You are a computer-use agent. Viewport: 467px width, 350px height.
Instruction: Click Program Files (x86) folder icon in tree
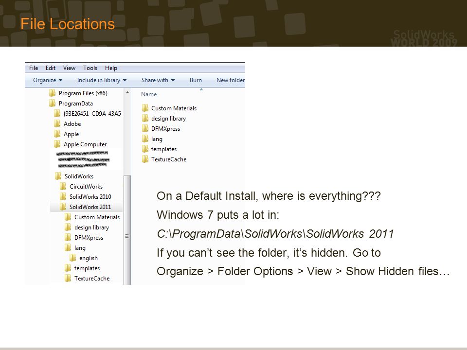52,93
